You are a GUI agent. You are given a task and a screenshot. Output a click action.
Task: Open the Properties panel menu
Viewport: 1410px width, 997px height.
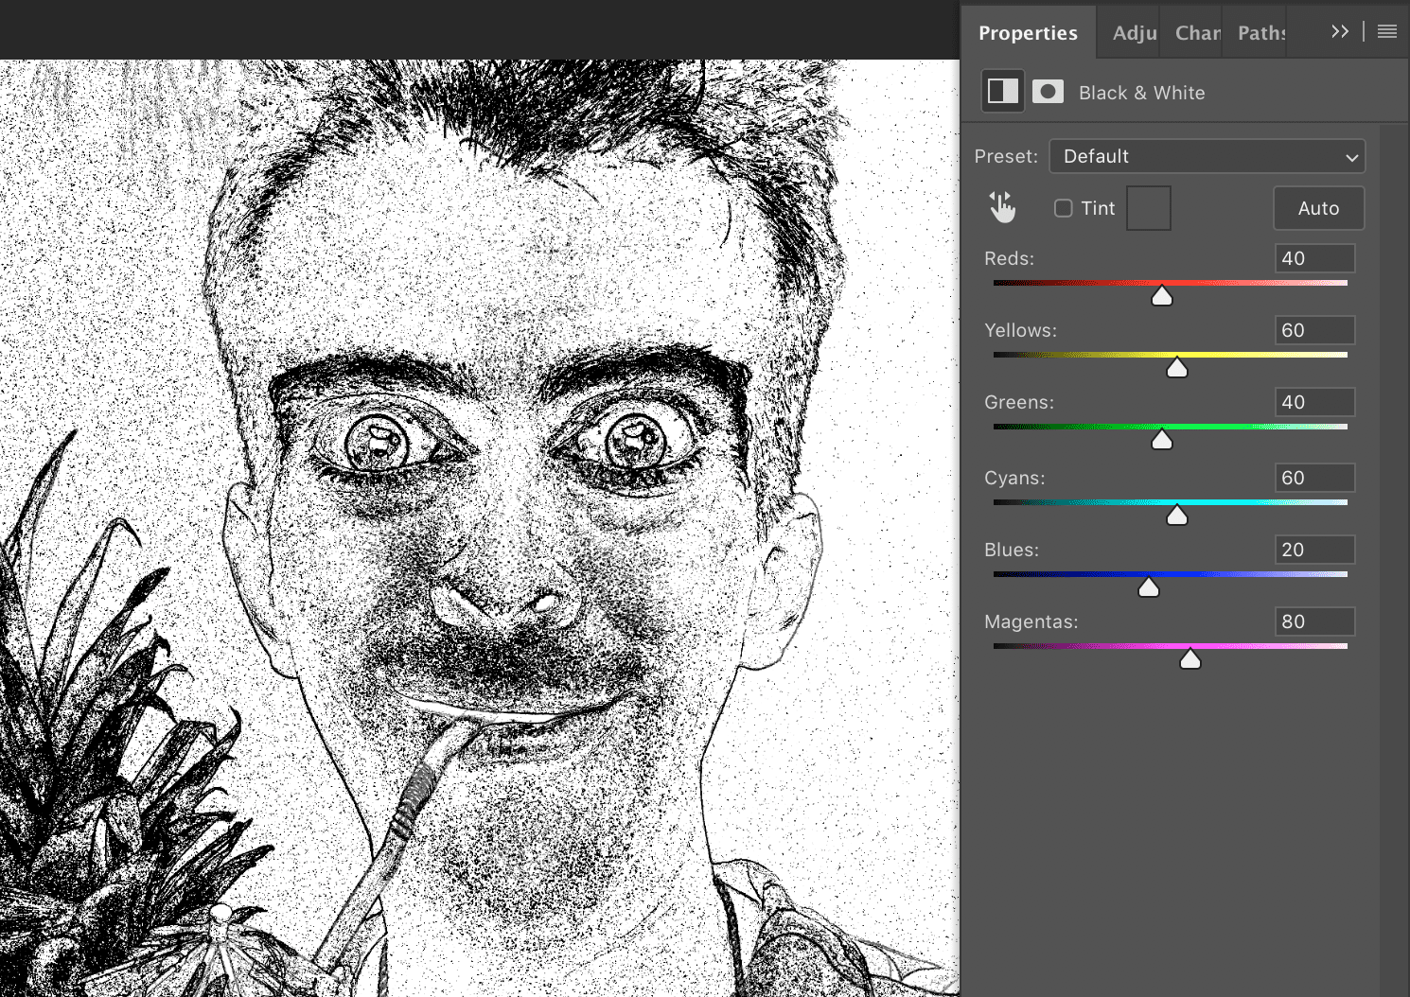[1386, 31]
